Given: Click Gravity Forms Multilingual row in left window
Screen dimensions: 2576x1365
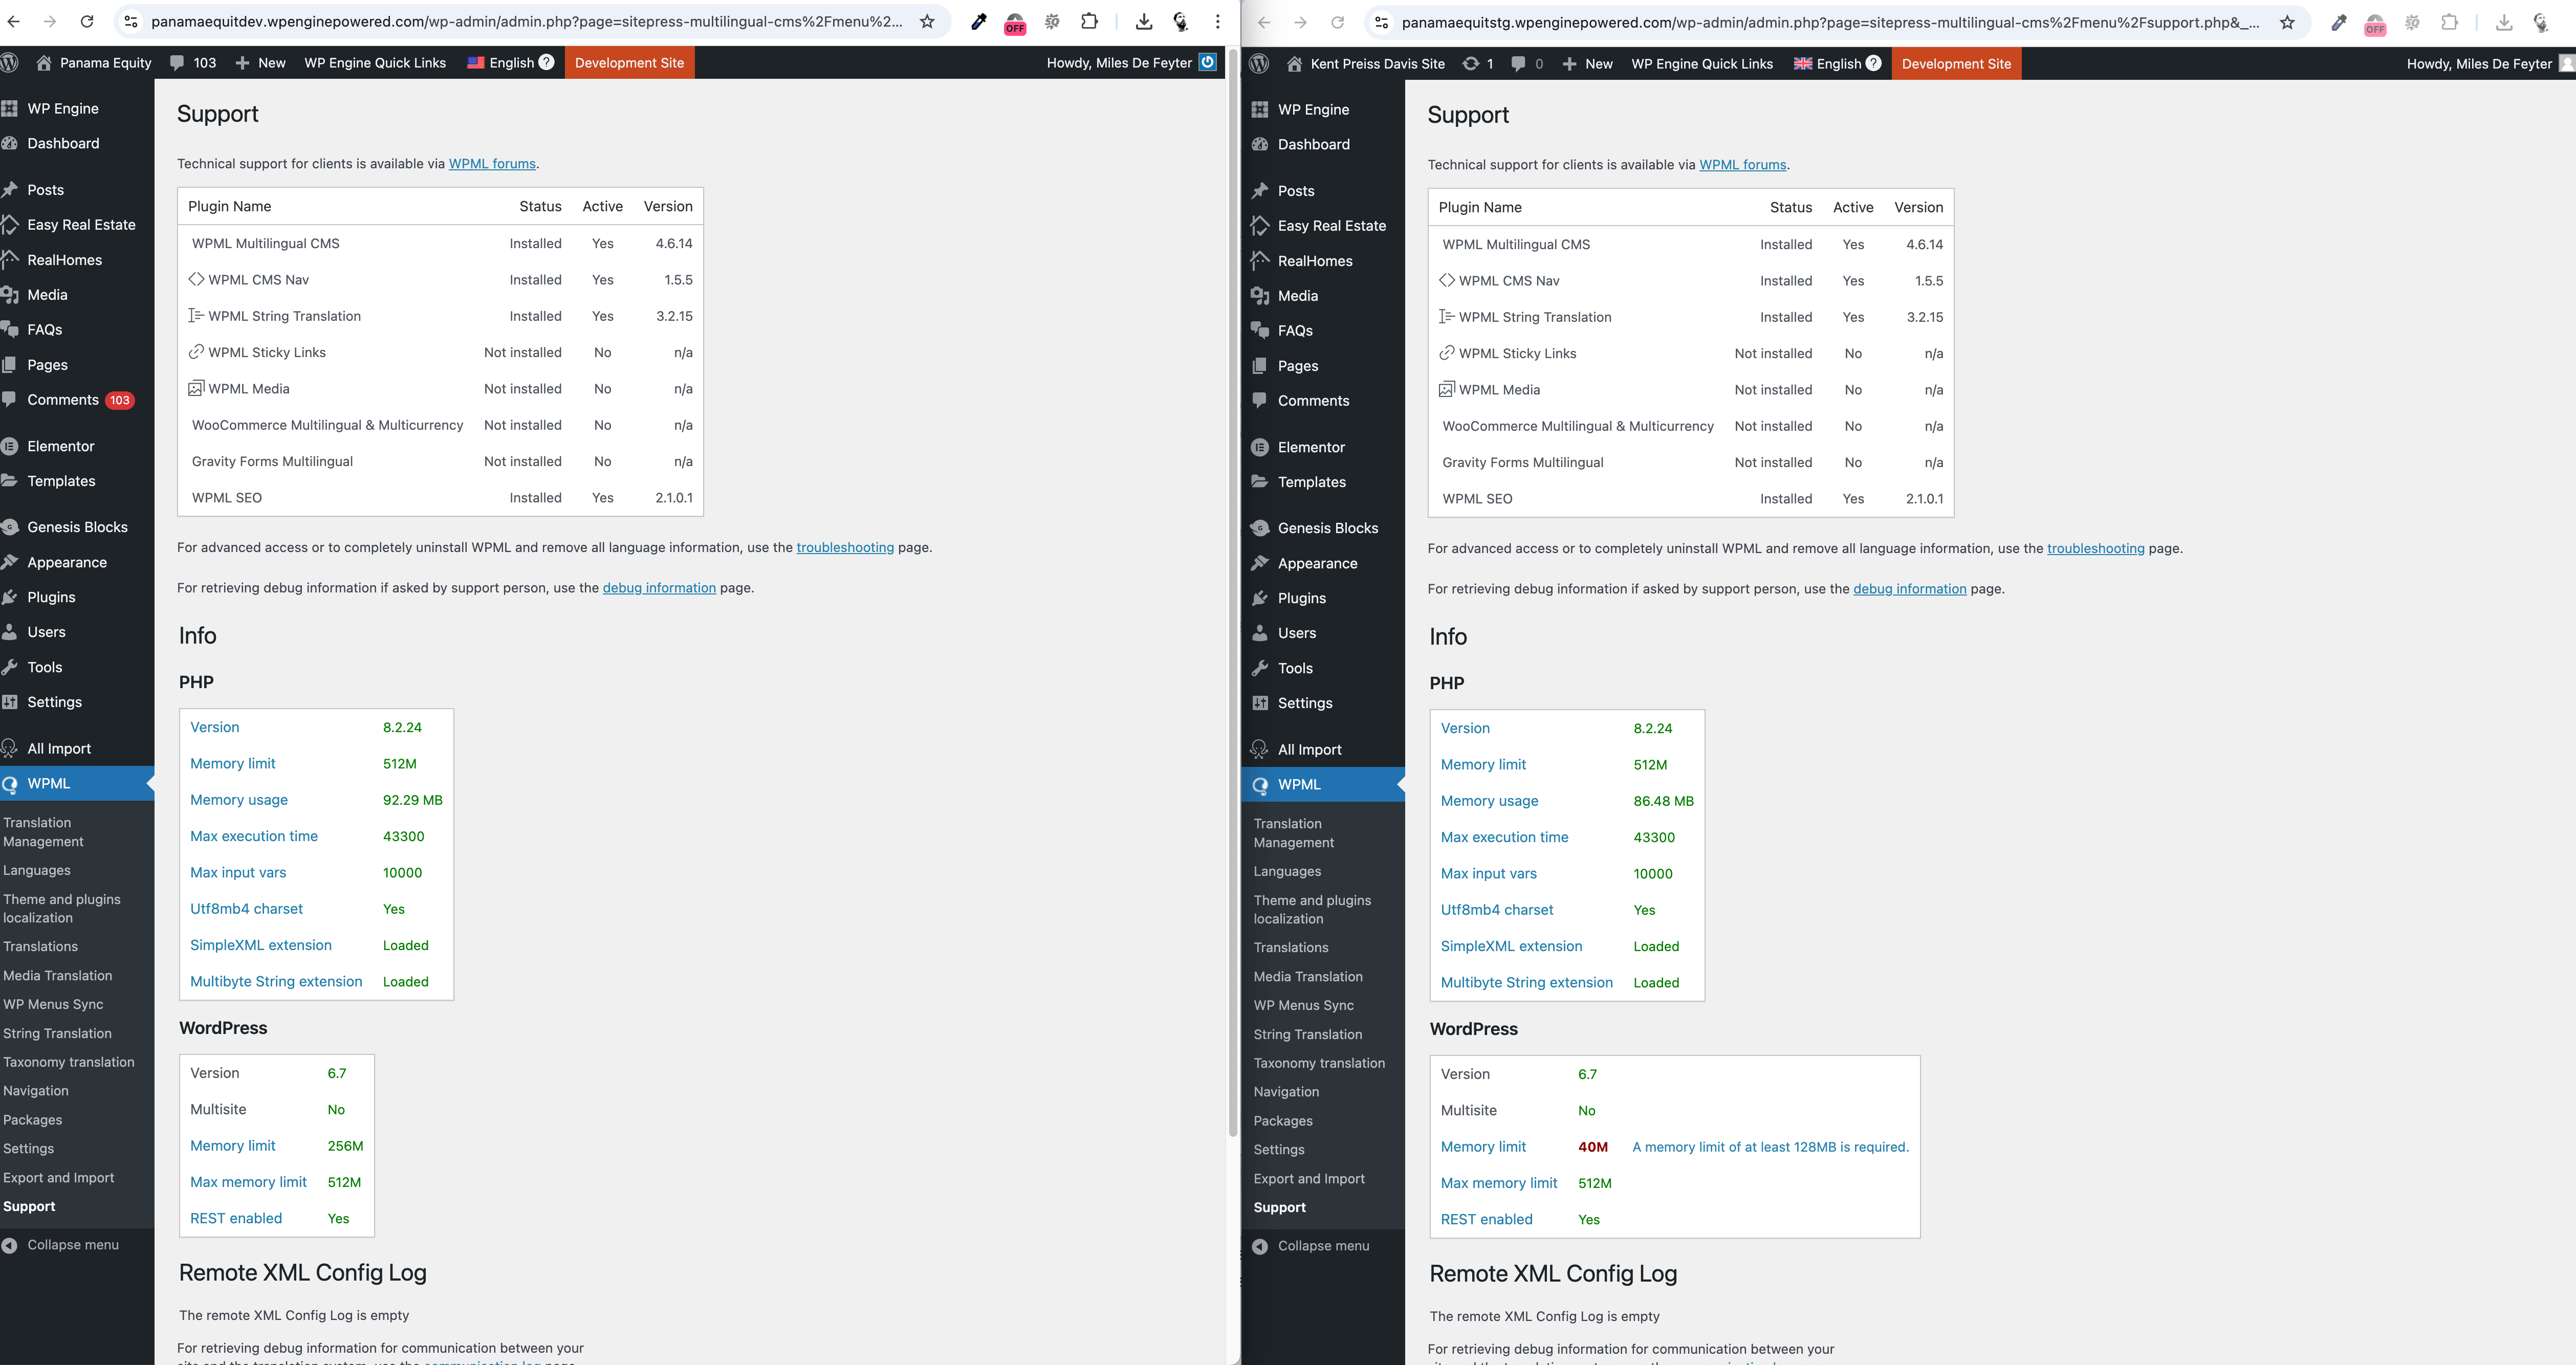Looking at the screenshot, I should tap(440, 461).
